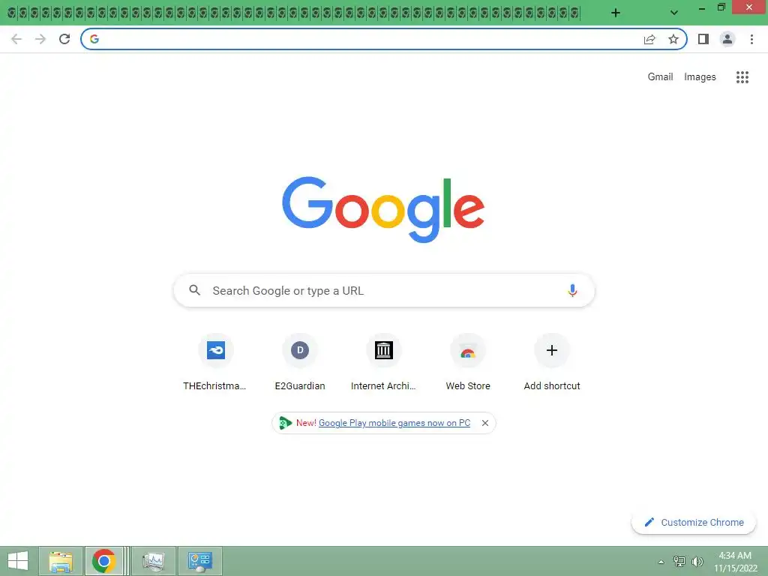Focus the Search Google or type a URL box
Screen dimensions: 768x576
coord(384,290)
